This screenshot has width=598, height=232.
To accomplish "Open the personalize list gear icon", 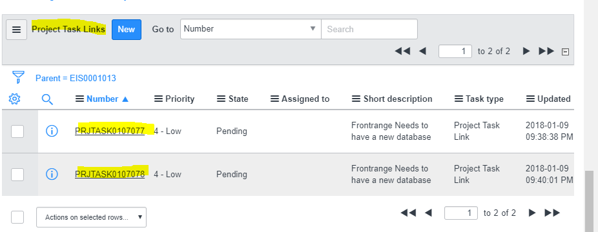I will point(14,99).
